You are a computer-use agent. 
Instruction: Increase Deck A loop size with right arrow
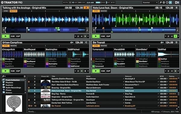pos(88,36)
